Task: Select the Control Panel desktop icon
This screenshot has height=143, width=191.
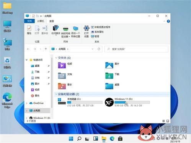Action: click(x=7, y=81)
